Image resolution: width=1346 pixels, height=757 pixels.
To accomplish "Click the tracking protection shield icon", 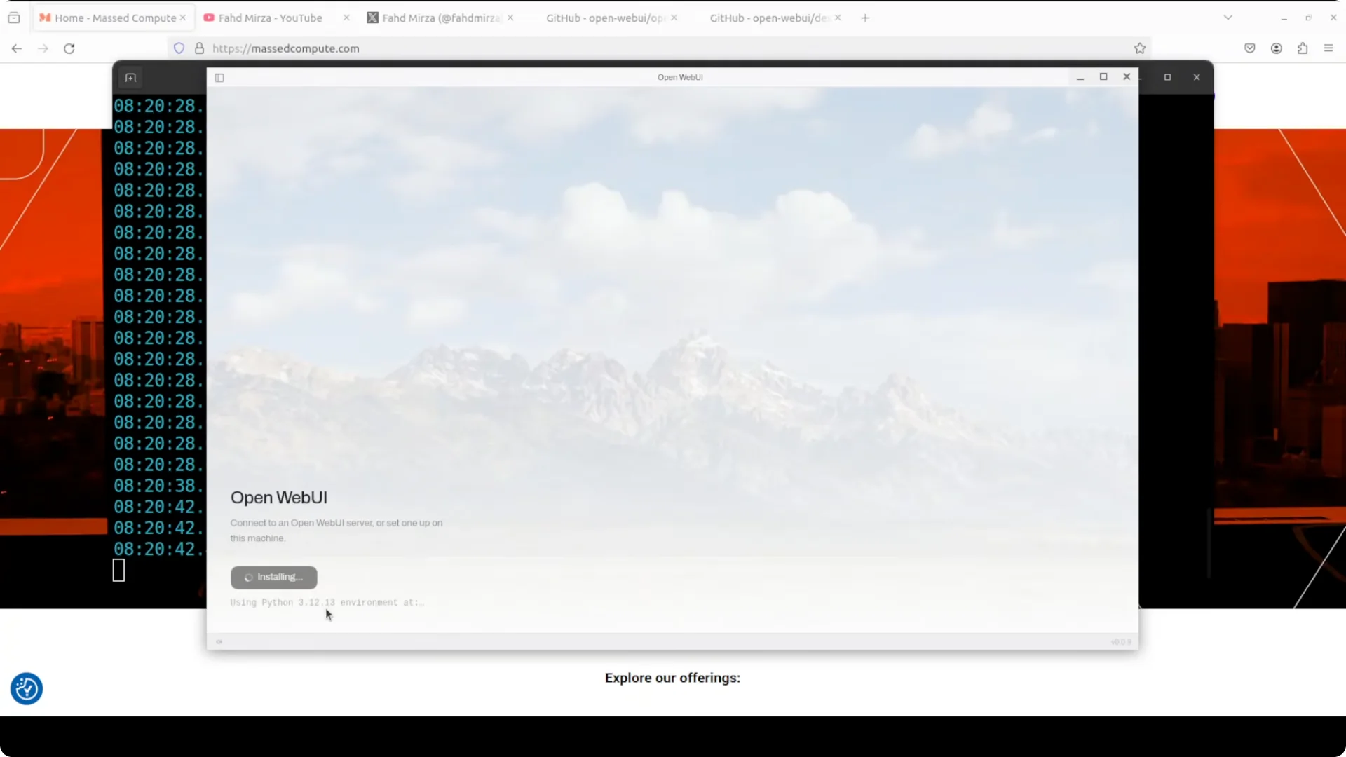I will (x=179, y=48).
